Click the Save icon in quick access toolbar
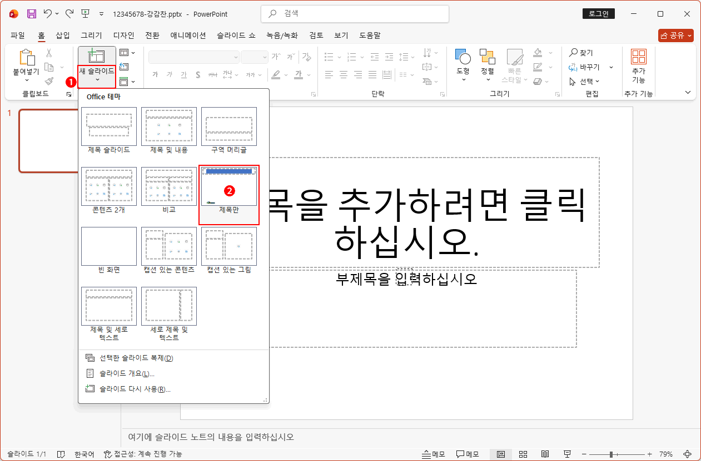 [x=31, y=13]
